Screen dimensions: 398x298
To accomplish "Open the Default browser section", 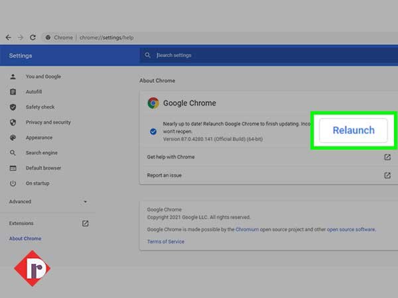I will (43, 168).
